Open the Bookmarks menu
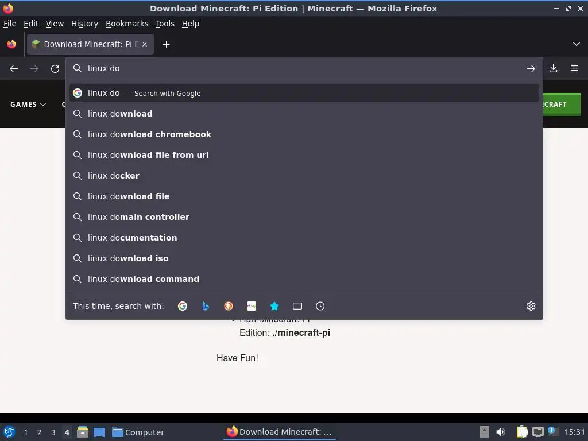 coord(127,24)
